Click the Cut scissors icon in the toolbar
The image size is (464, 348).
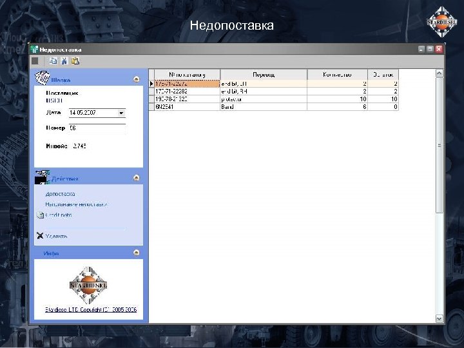pyautogui.click(x=64, y=61)
